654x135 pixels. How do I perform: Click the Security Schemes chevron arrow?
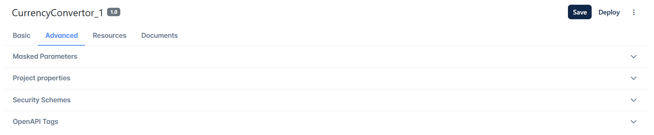(633, 100)
